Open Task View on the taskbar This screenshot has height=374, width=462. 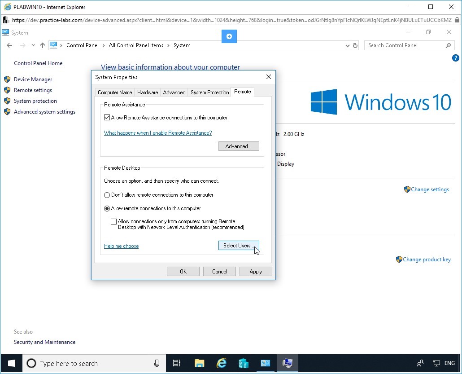click(176, 363)
